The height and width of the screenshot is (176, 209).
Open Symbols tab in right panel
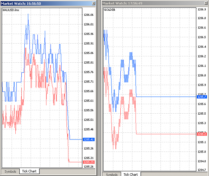pyautogui.click(x=112, y=174)
